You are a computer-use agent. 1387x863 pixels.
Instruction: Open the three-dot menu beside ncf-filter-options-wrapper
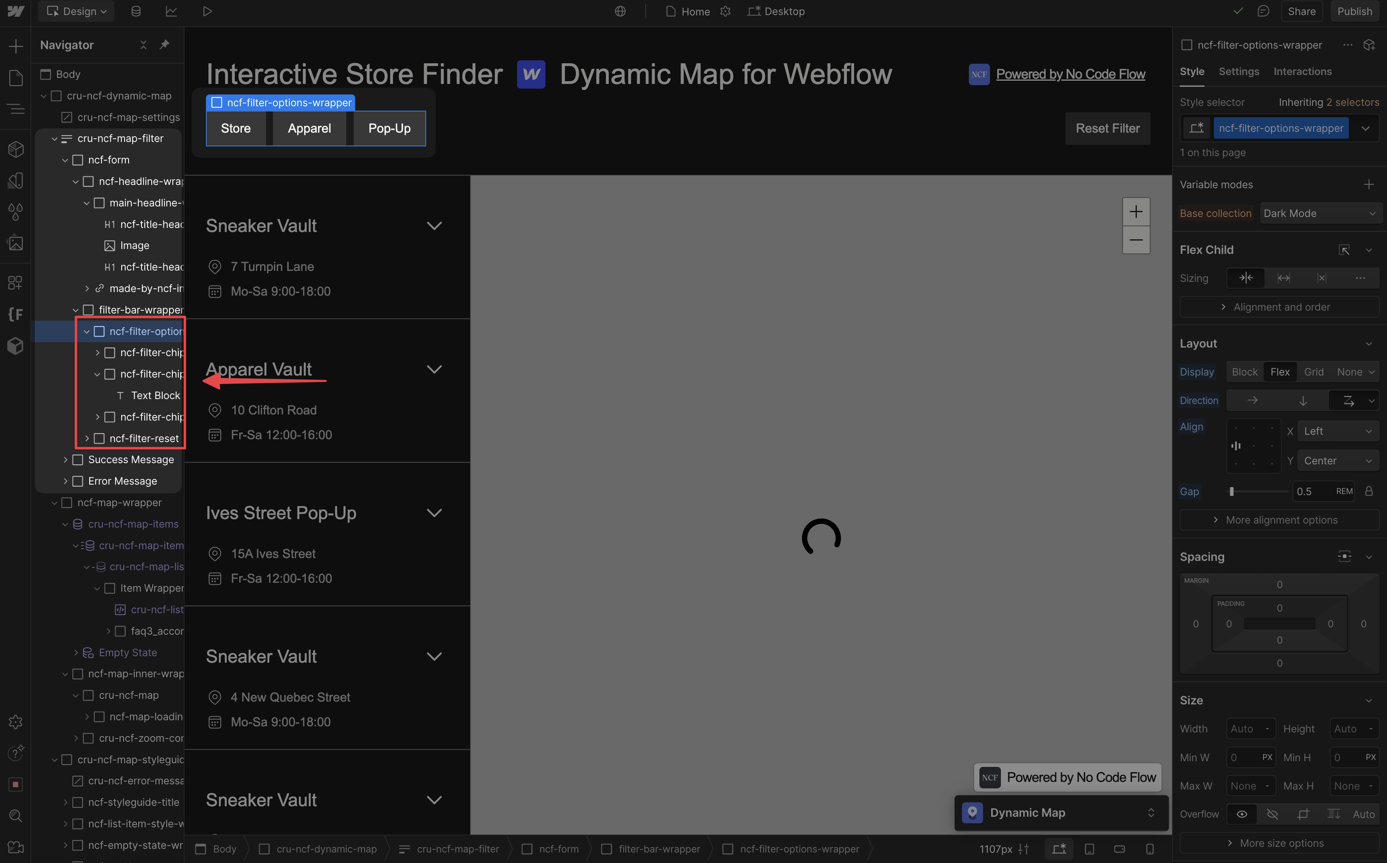tap(1348, 45)
